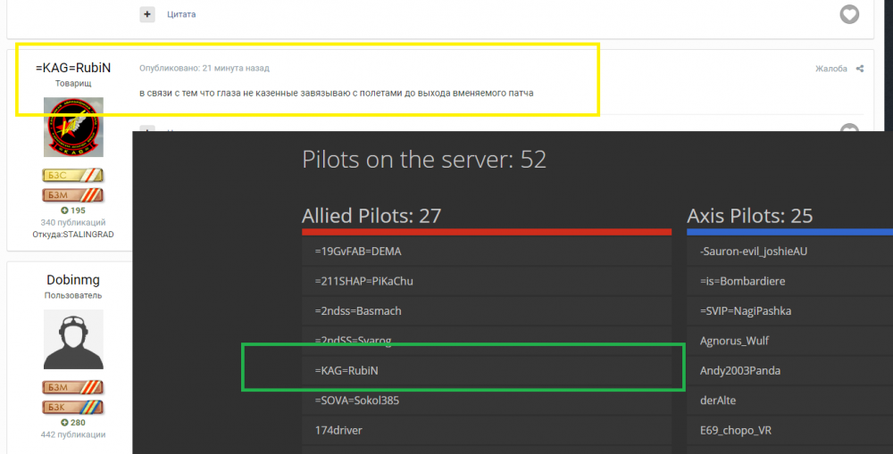Click the plus multi-quote button beside Цитата

147,14
